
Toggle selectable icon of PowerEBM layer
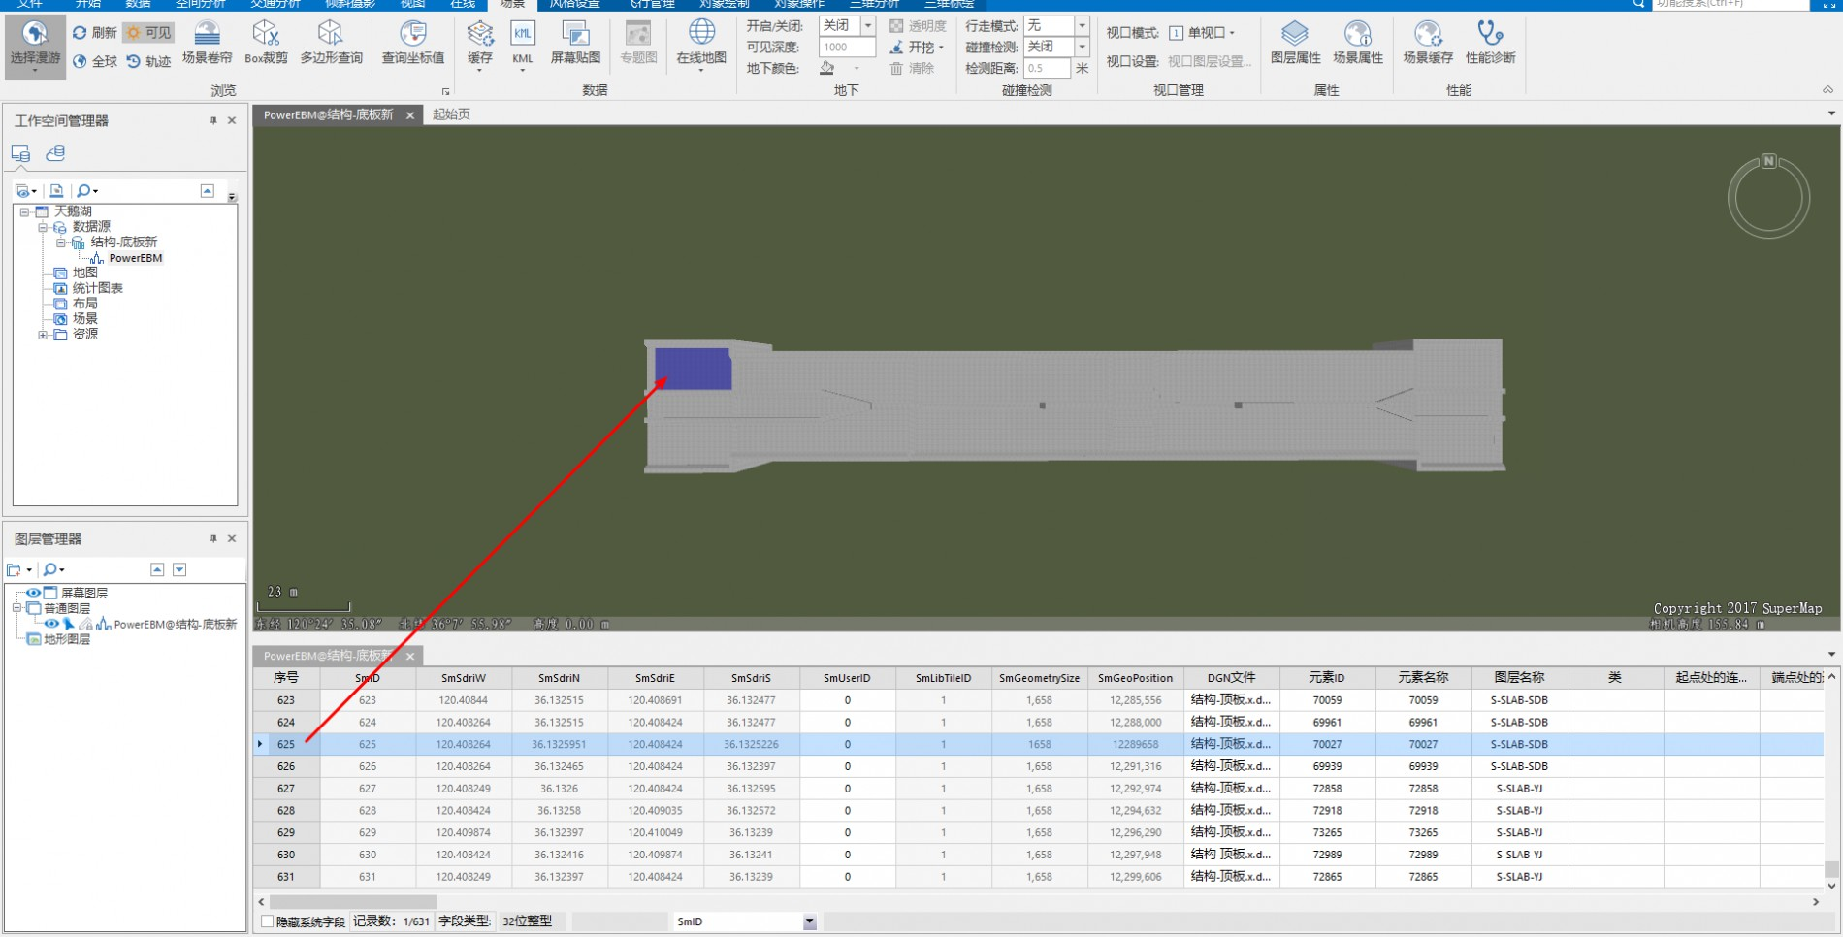tap(69, 624)
